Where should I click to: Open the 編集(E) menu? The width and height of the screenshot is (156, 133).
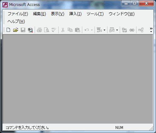pos(39,14)
